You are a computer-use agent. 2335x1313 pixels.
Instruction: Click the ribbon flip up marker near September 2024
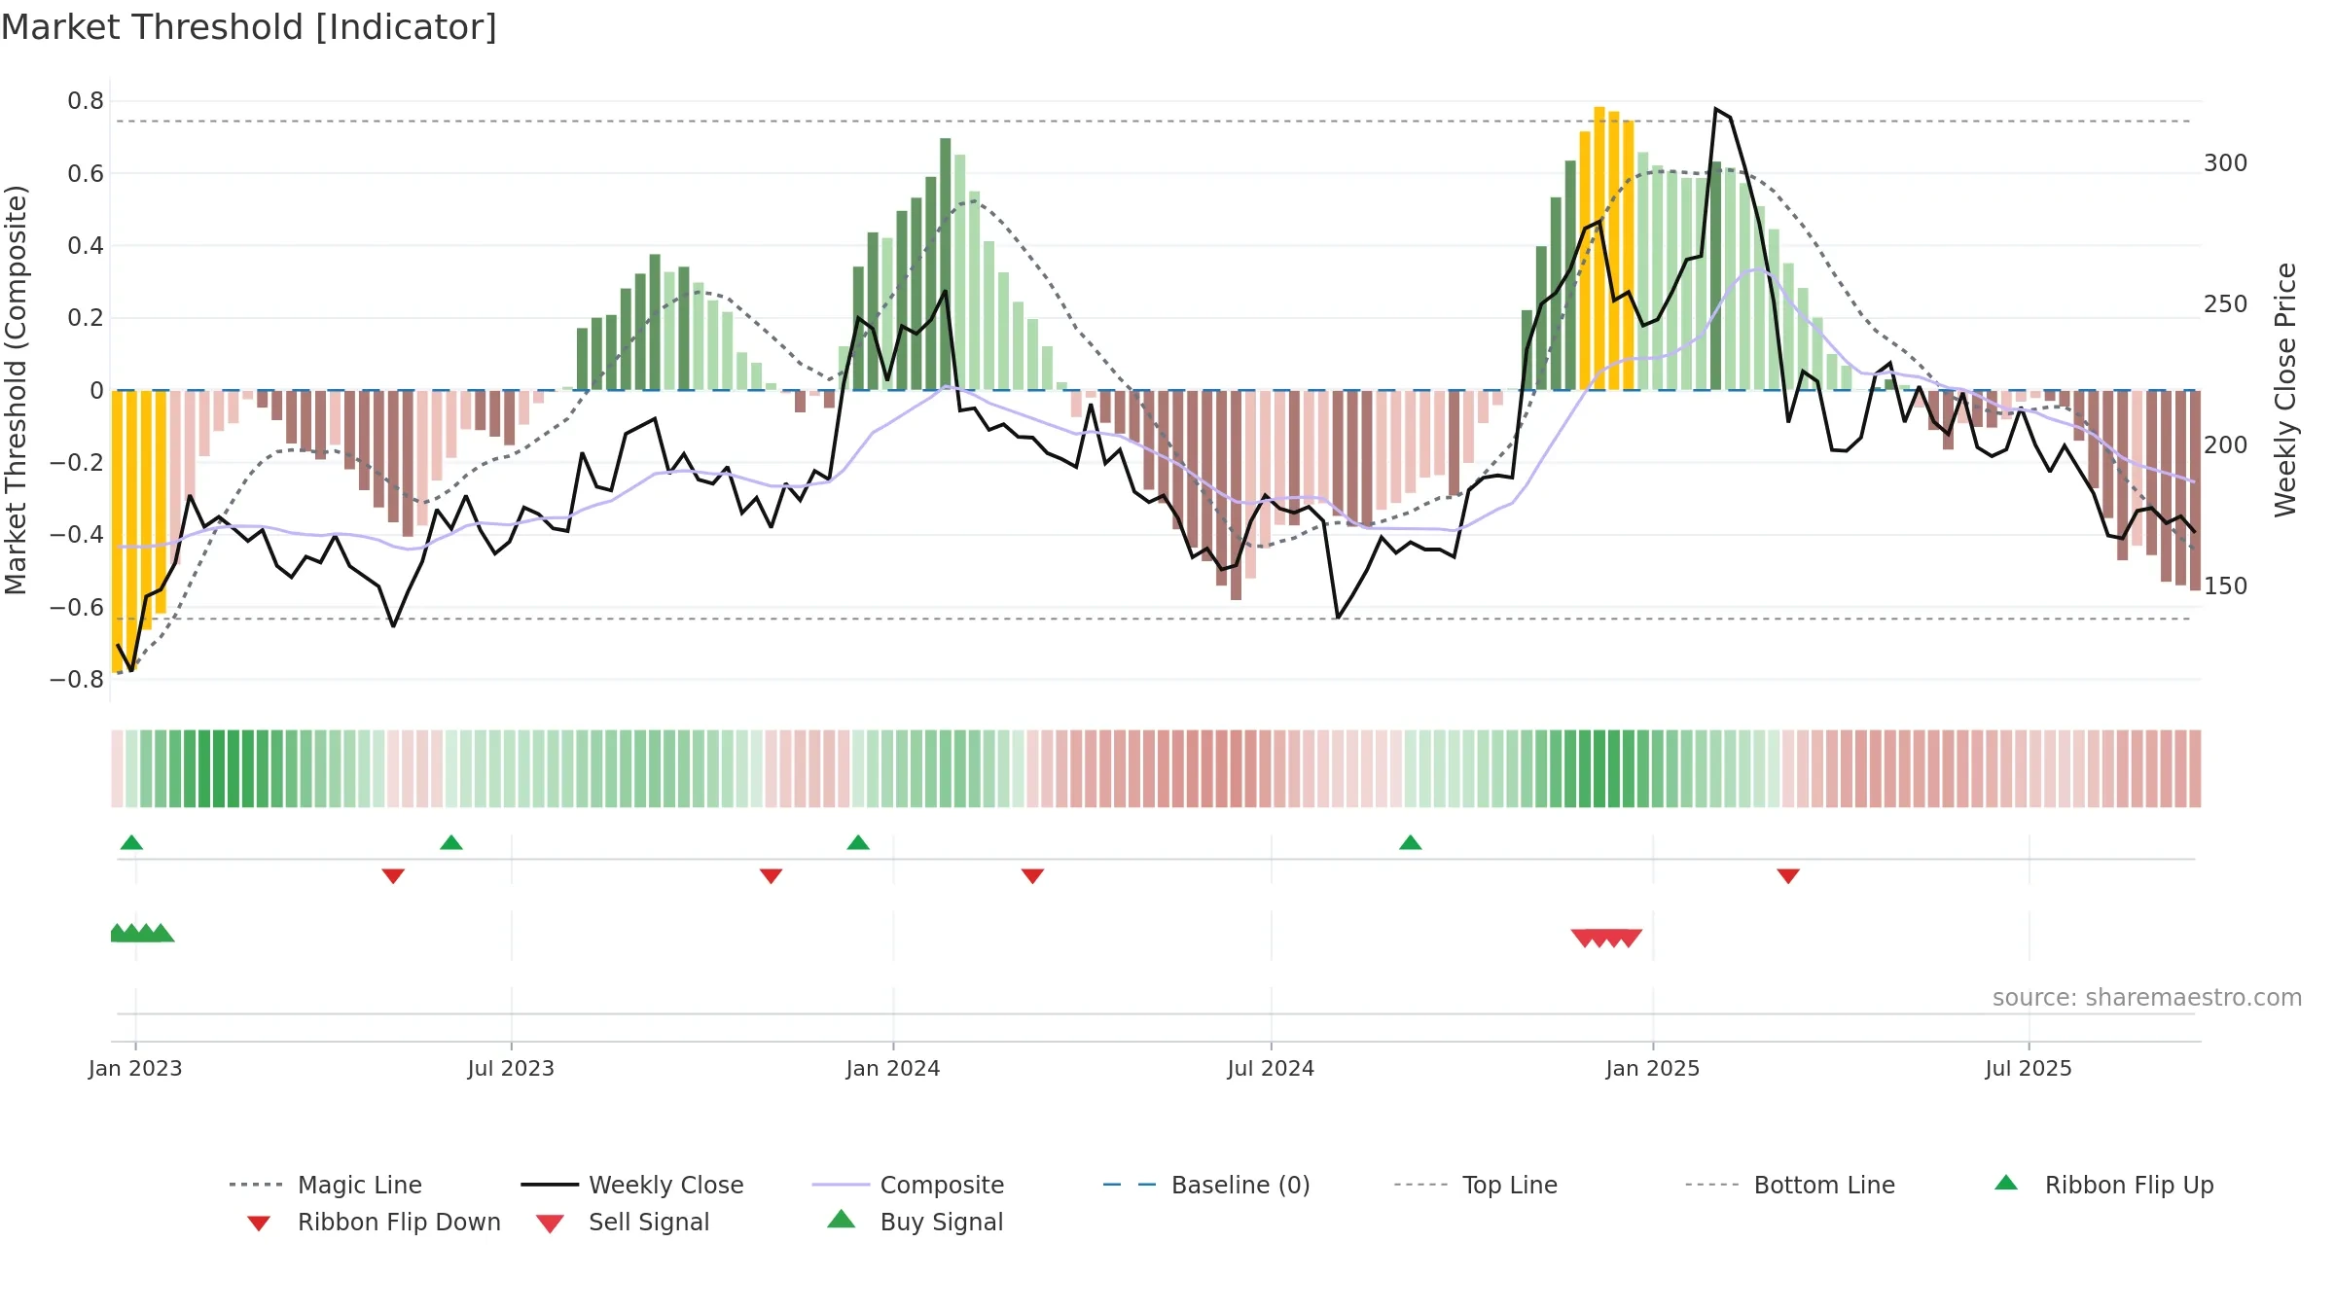click(1411, 842)
